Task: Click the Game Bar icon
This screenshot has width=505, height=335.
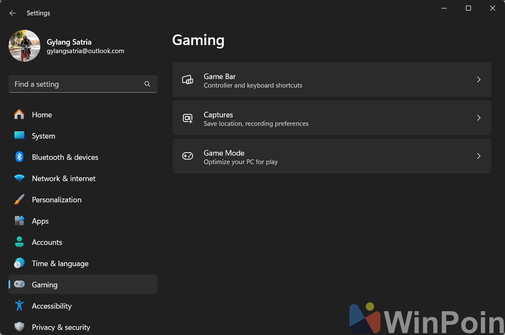Action: pyautogui.click(x=188, y=80)
